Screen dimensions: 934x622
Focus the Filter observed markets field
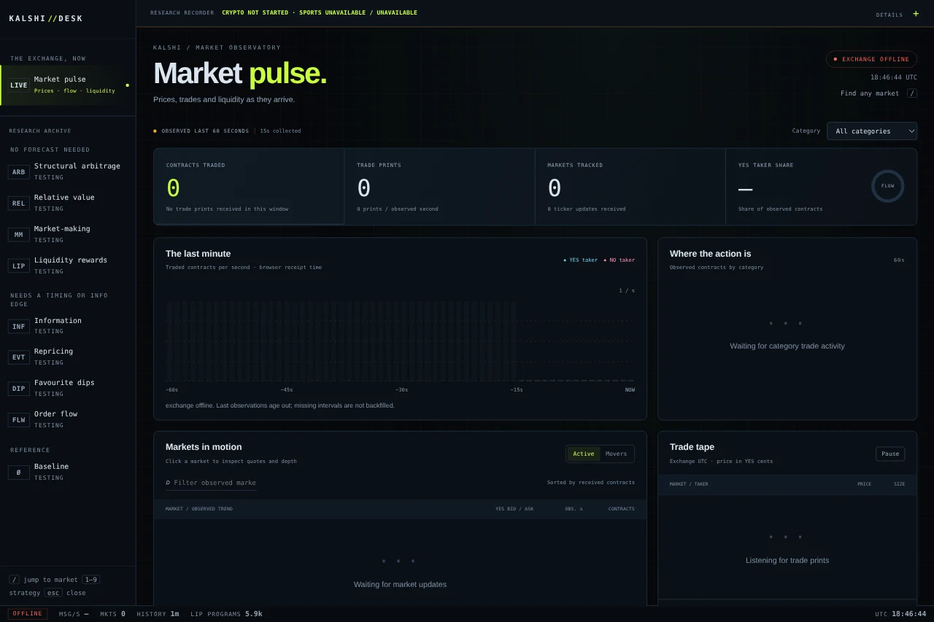point(211,483)
